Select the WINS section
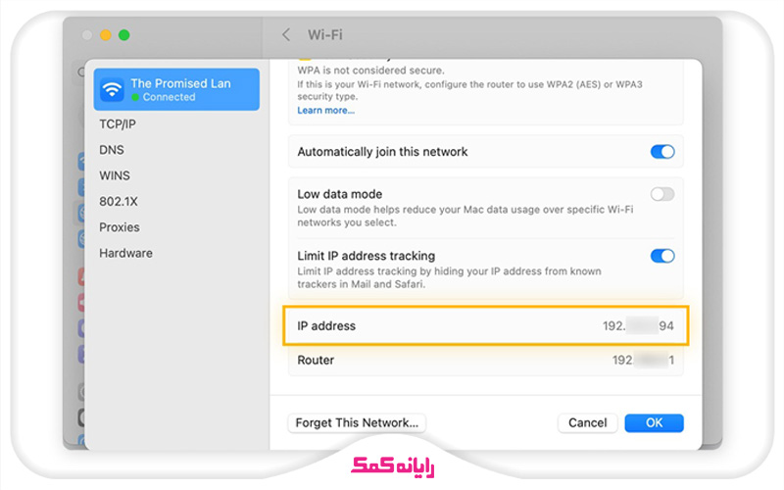This screenshot has height=490, width=784. 115,175
